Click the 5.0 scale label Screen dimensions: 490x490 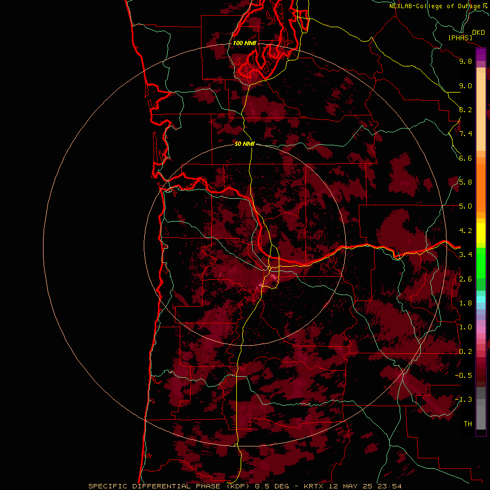[465, 206]
